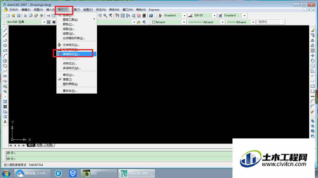Select the Spline draw tool
This screenshot has height=178, width=318.
coord(5,71)
